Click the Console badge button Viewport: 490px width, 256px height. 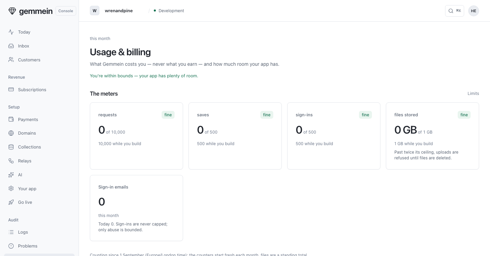(66, 11)
